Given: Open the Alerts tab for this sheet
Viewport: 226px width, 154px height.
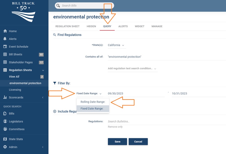Looking at the screenshot, I should (x=123, y=26).
